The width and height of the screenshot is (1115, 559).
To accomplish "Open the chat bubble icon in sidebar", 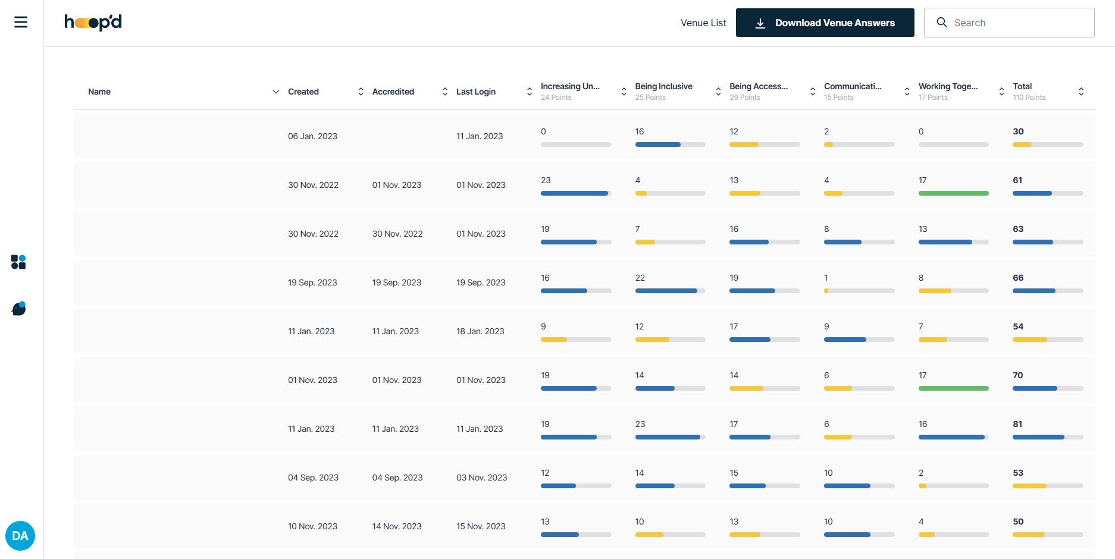I will [x=18, y=309].
